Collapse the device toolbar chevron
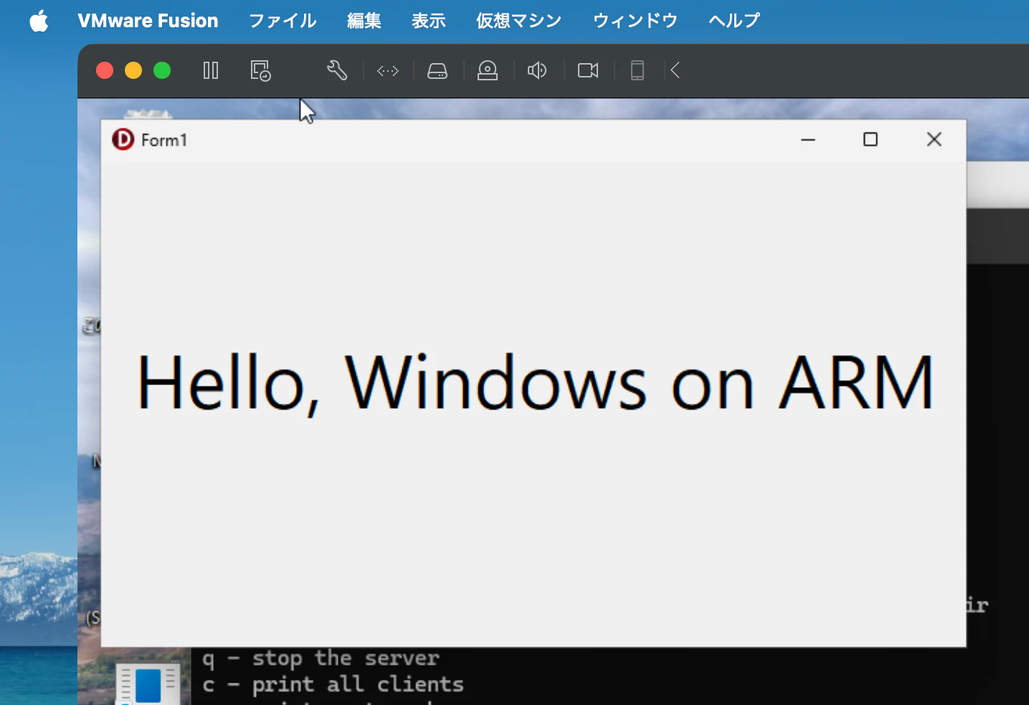 675,70
